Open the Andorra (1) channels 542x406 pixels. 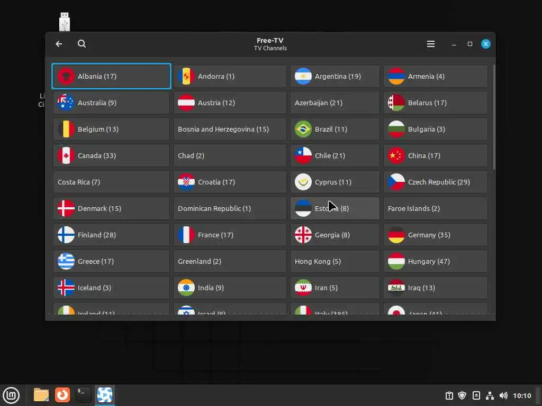click(x=230, y=76)
